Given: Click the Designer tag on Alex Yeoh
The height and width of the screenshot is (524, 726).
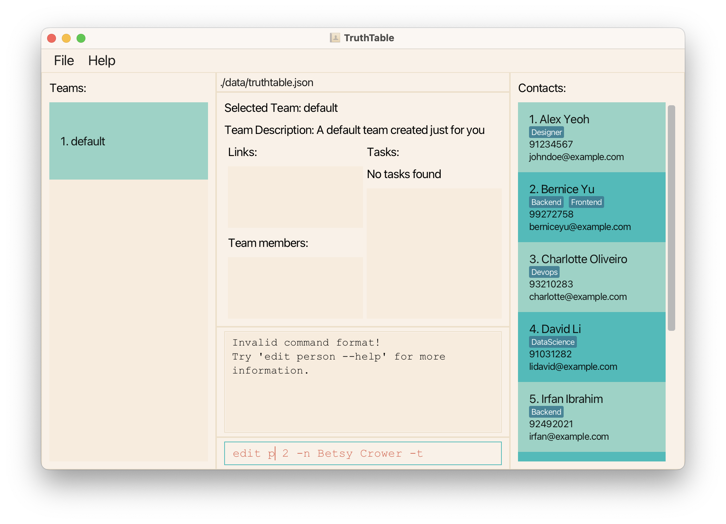Looking at the screenshot, I should [x=546, y=132].
